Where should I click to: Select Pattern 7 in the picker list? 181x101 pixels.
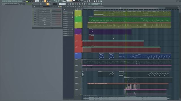[68, 23]
